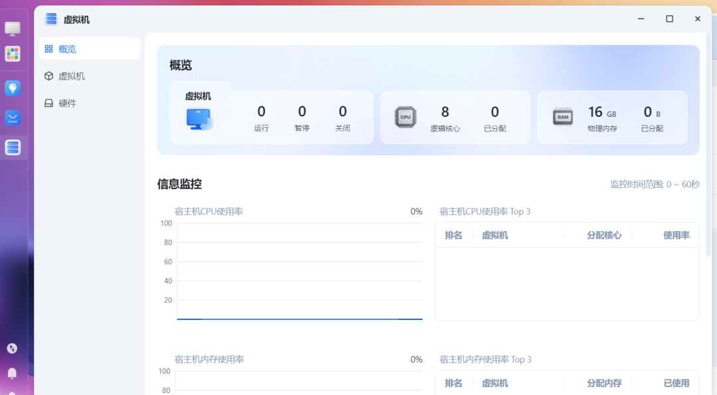Screen dimensions: 717x395
Task: Click the 概览 grid icon in sidebar
Action: coord(49,49)
